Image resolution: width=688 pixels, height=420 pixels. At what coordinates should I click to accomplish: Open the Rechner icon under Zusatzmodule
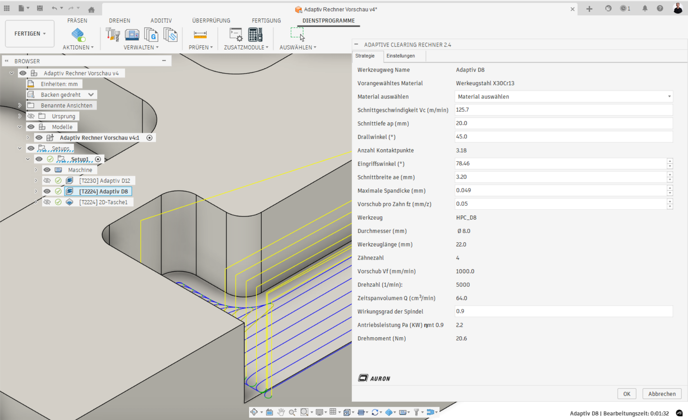[255, 35]
